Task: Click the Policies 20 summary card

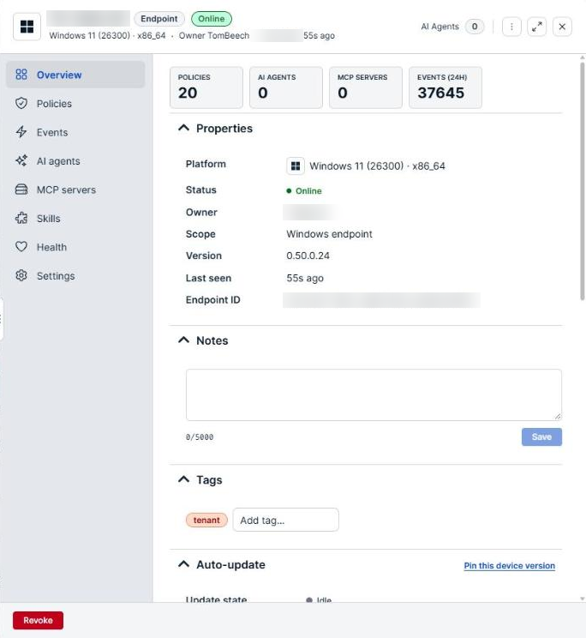Action: (x=206, y=87)
